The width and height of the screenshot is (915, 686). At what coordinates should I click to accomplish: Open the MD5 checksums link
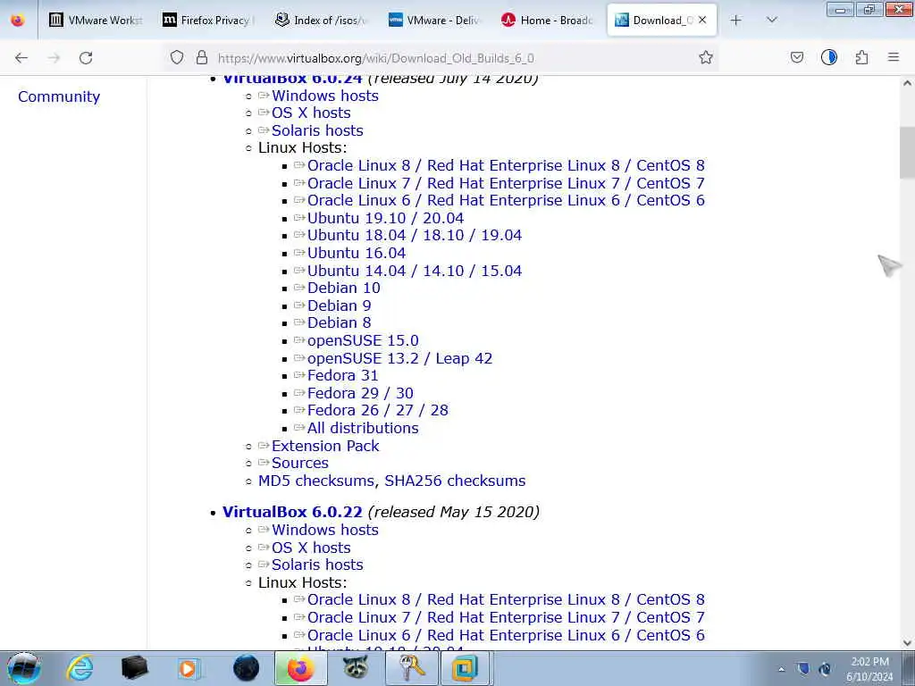point(315,481)
